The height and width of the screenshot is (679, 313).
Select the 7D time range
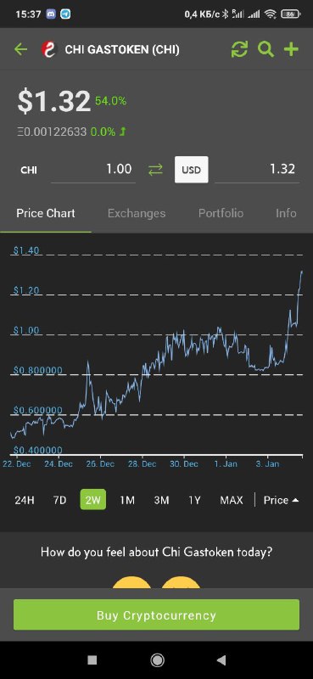(x=59, y=500)
